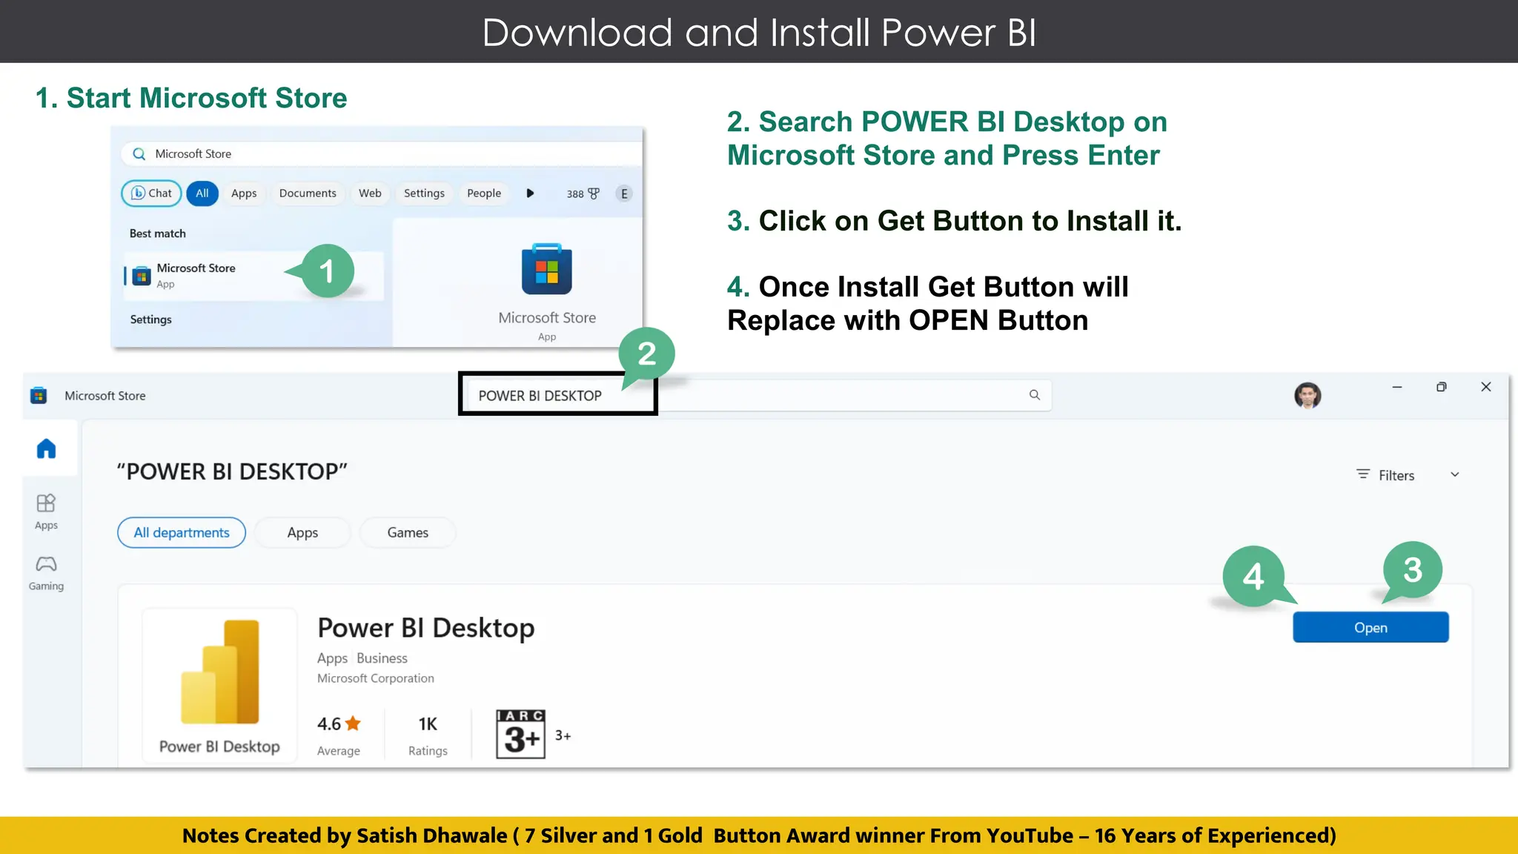The image size is (1518, 854).
Task: Click the Settings heading in search results
Action: coord(150,320)
